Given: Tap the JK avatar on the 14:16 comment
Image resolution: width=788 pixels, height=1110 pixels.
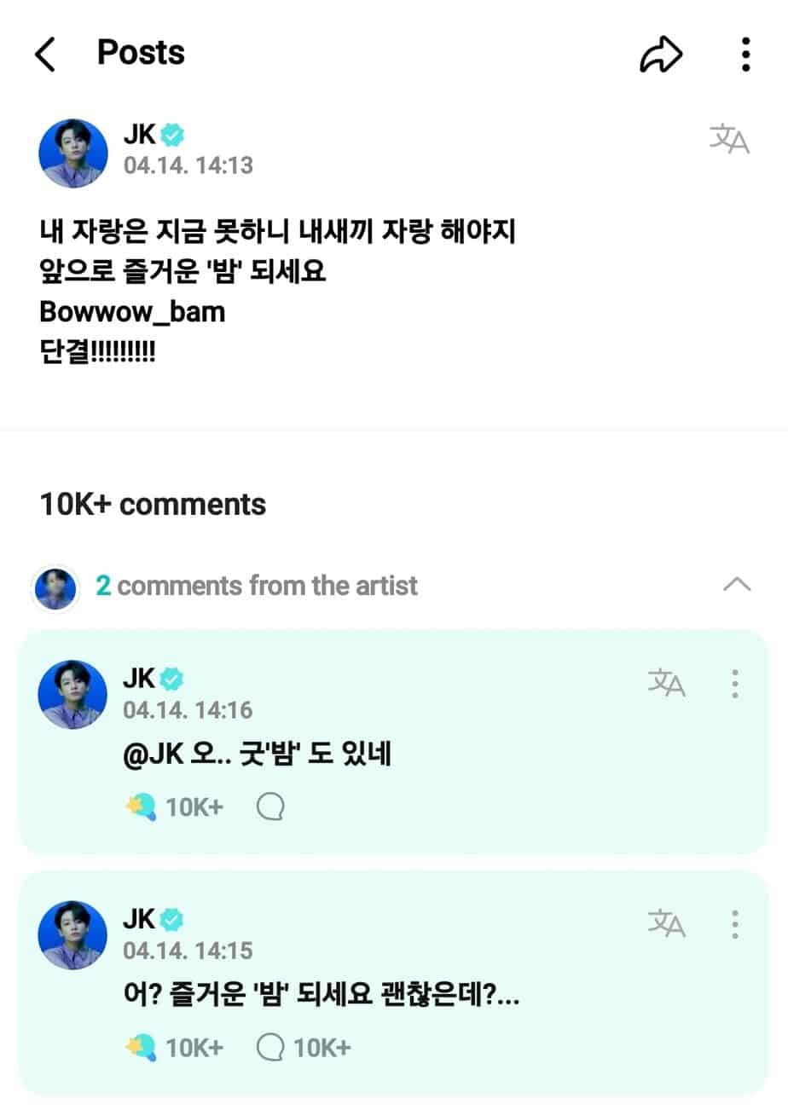Looking at the screenshot, I should 73,694.
